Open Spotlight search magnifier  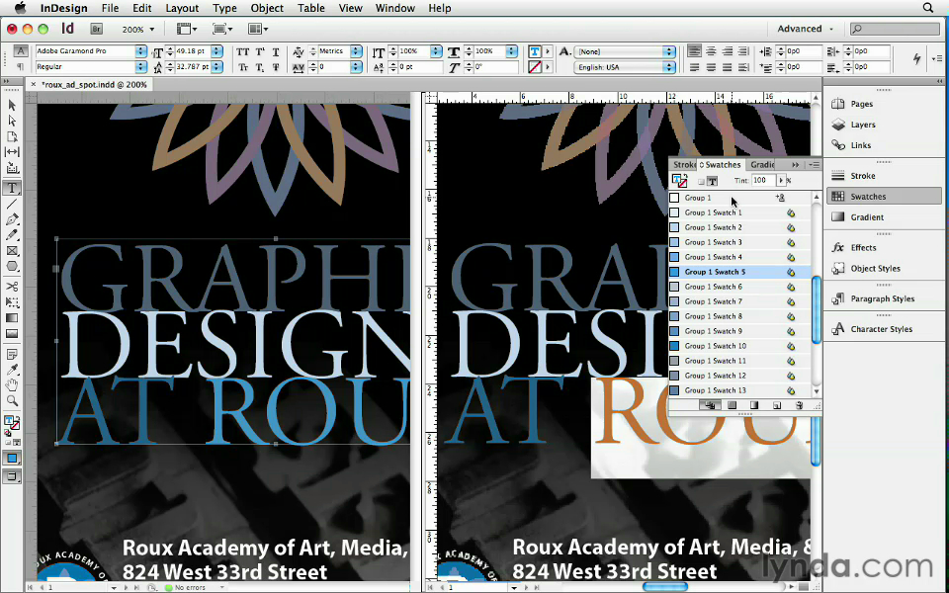coord(928,8)
